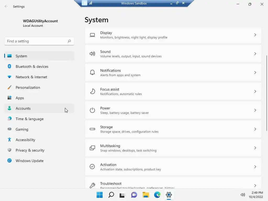
Task: Open the Accessibility category label
Action: tap(25, 140)
